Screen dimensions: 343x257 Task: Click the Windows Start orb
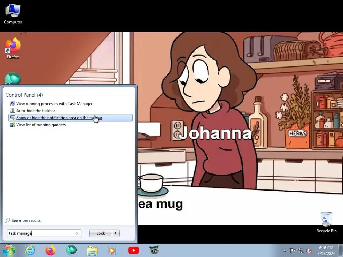9,250
